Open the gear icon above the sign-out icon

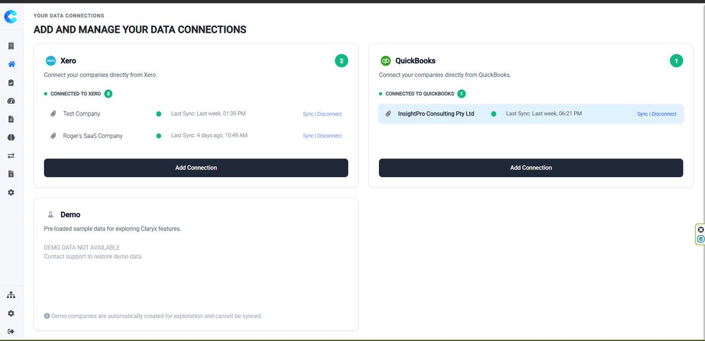point(11,313)
